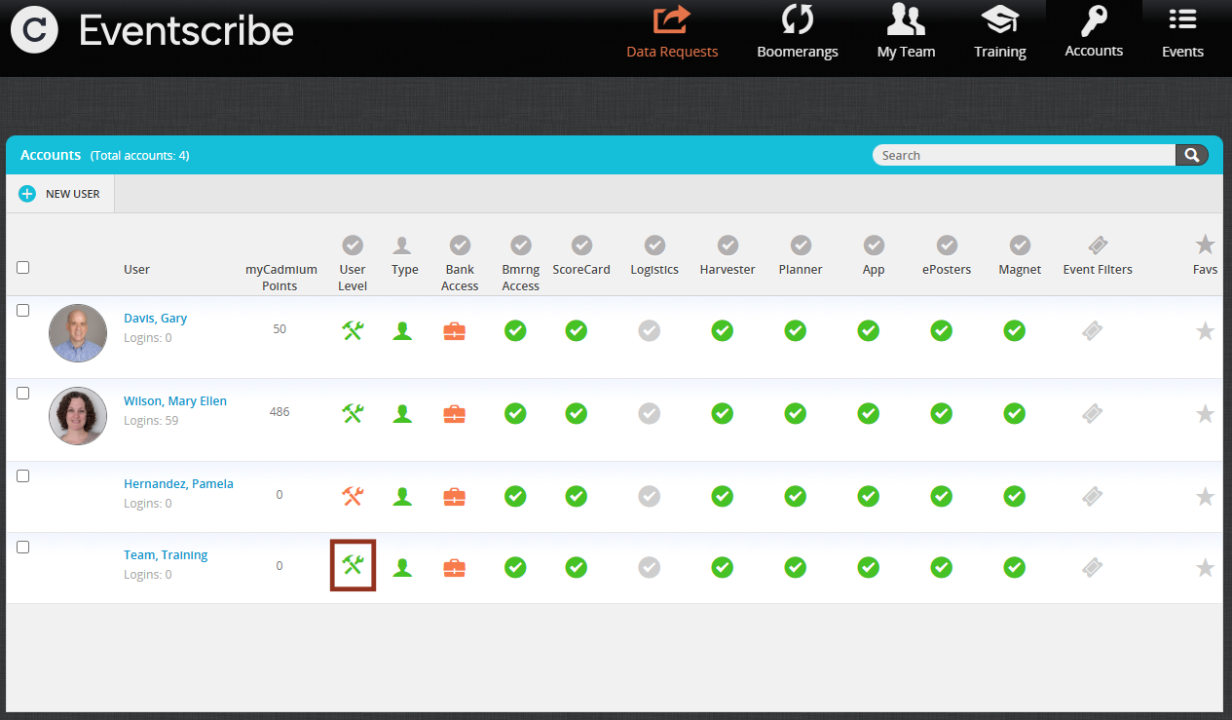Add a NEW USER
The height and width of the screenshot is (720, 1232).
60,194
